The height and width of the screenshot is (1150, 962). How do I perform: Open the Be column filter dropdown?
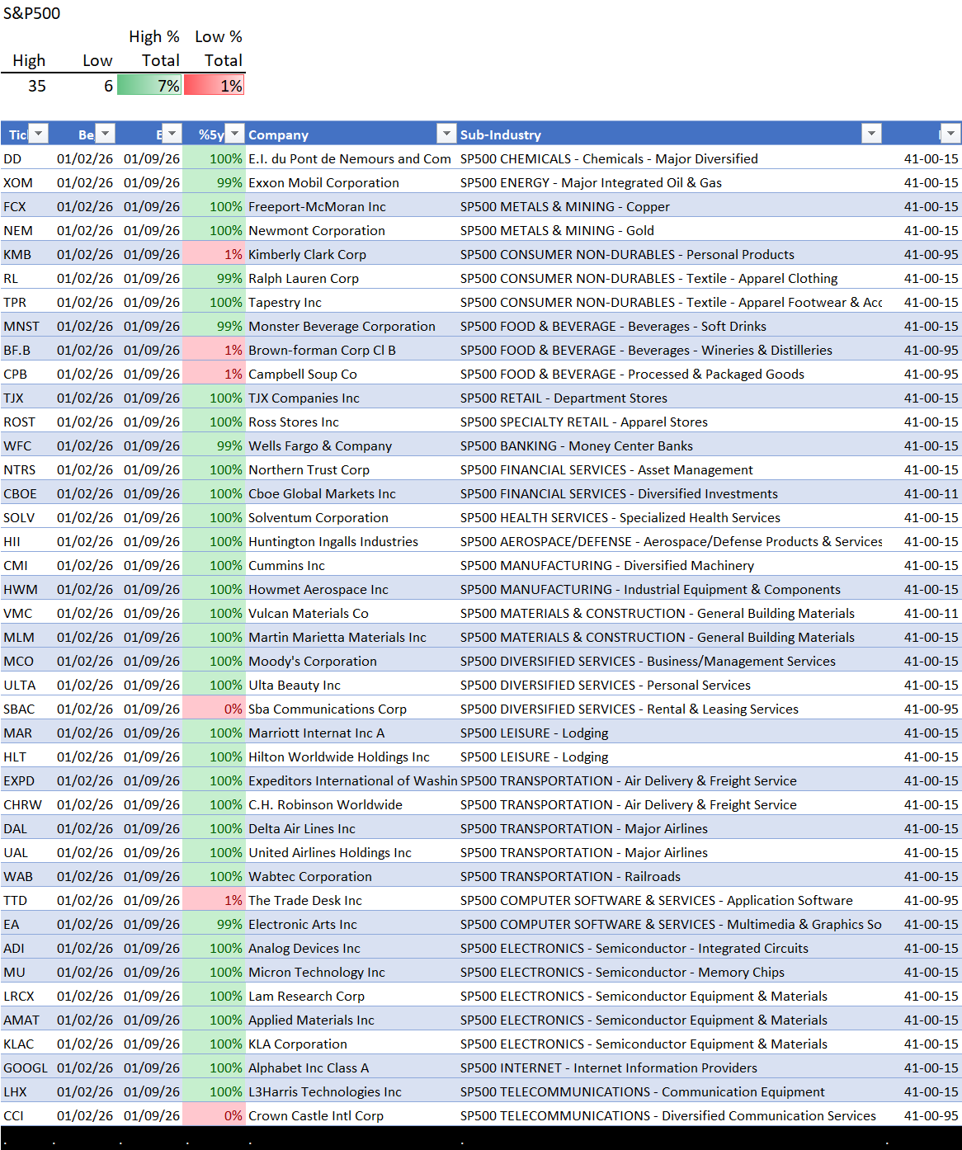[105, 134]
